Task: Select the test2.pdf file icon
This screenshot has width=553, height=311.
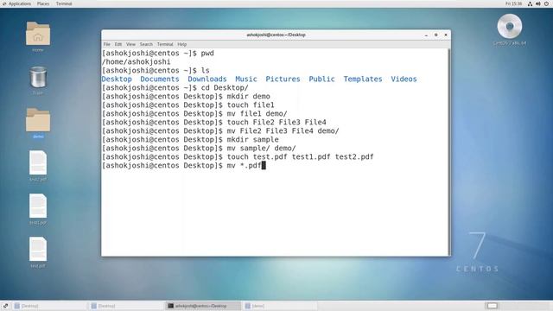Action: [38, 163]
